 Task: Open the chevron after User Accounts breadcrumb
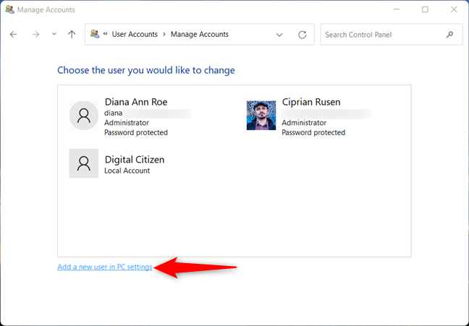click(164, 34)
